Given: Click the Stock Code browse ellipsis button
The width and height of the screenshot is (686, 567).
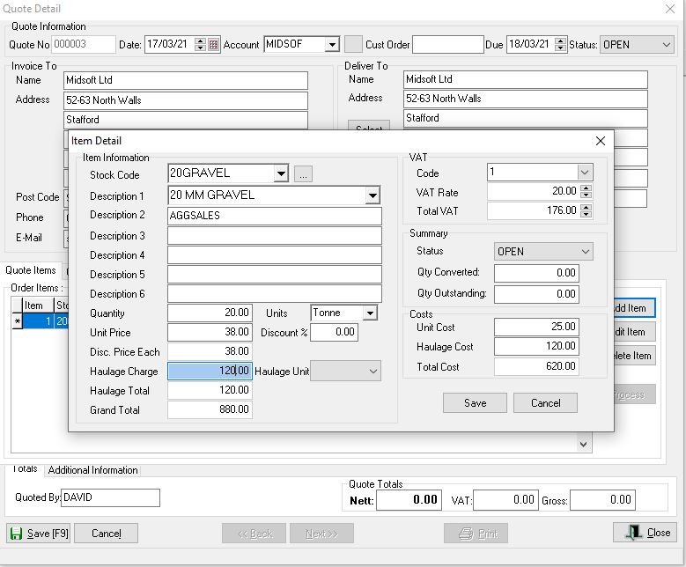Looking at the screenshot, I should coord(303,173).
